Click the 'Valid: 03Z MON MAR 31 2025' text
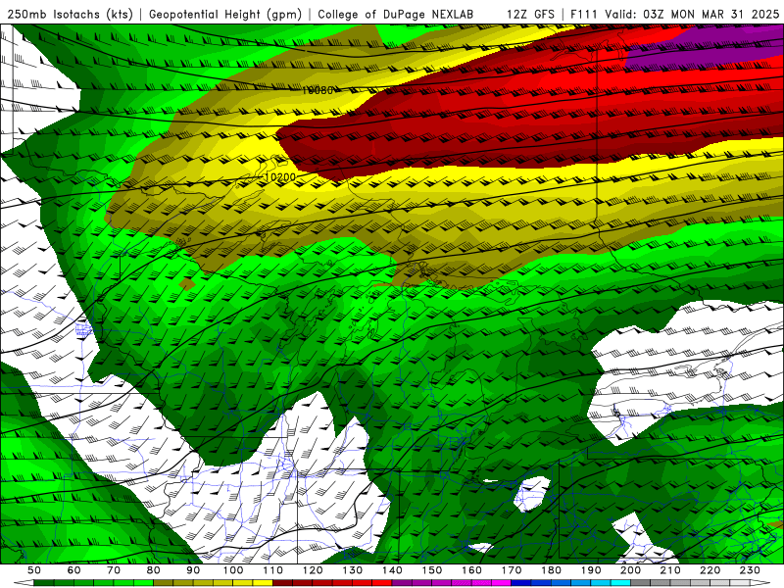784x588 pixels. [x=692, y=15]
